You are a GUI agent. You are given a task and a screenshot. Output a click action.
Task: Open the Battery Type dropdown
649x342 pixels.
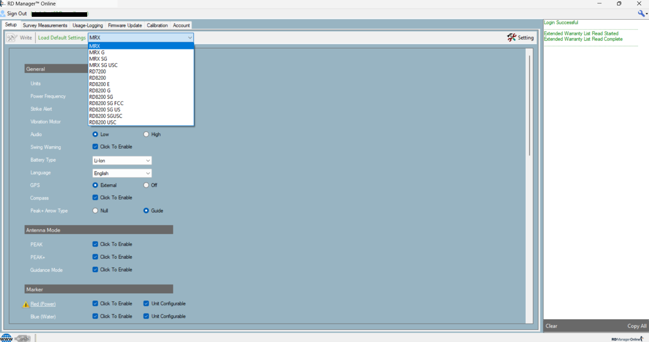122,161
